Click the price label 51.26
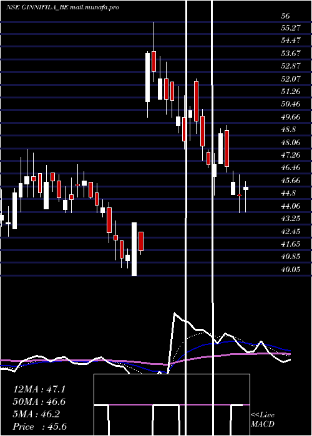This screenshot has width=312, height=436. coord(290,92)
